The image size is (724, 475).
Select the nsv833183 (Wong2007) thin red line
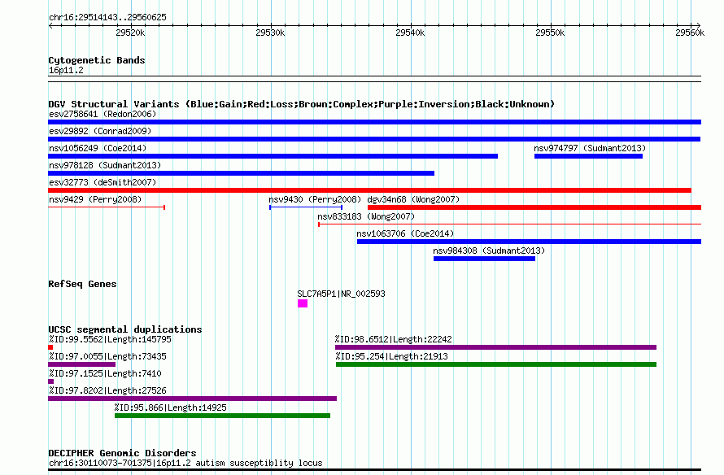509,224
